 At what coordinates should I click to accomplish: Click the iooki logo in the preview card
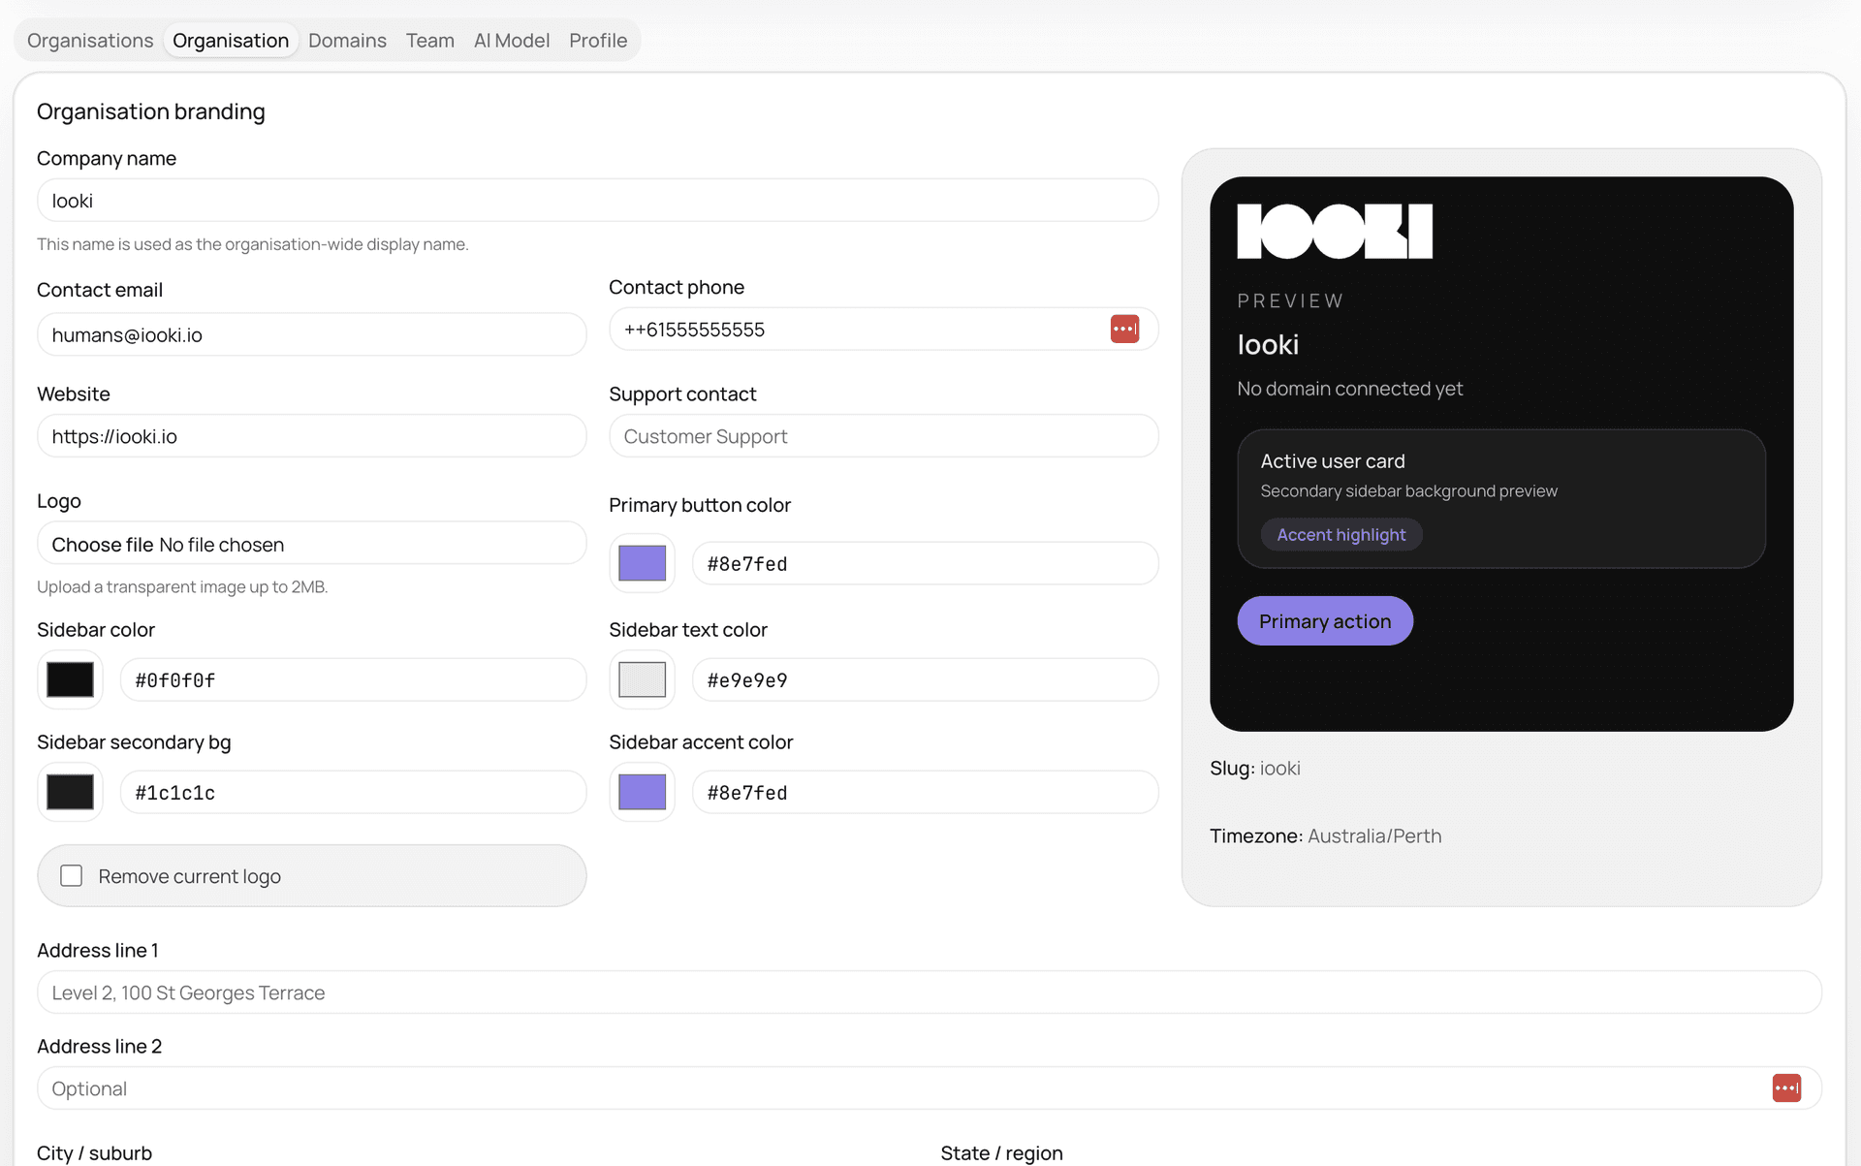point(1335,232)
